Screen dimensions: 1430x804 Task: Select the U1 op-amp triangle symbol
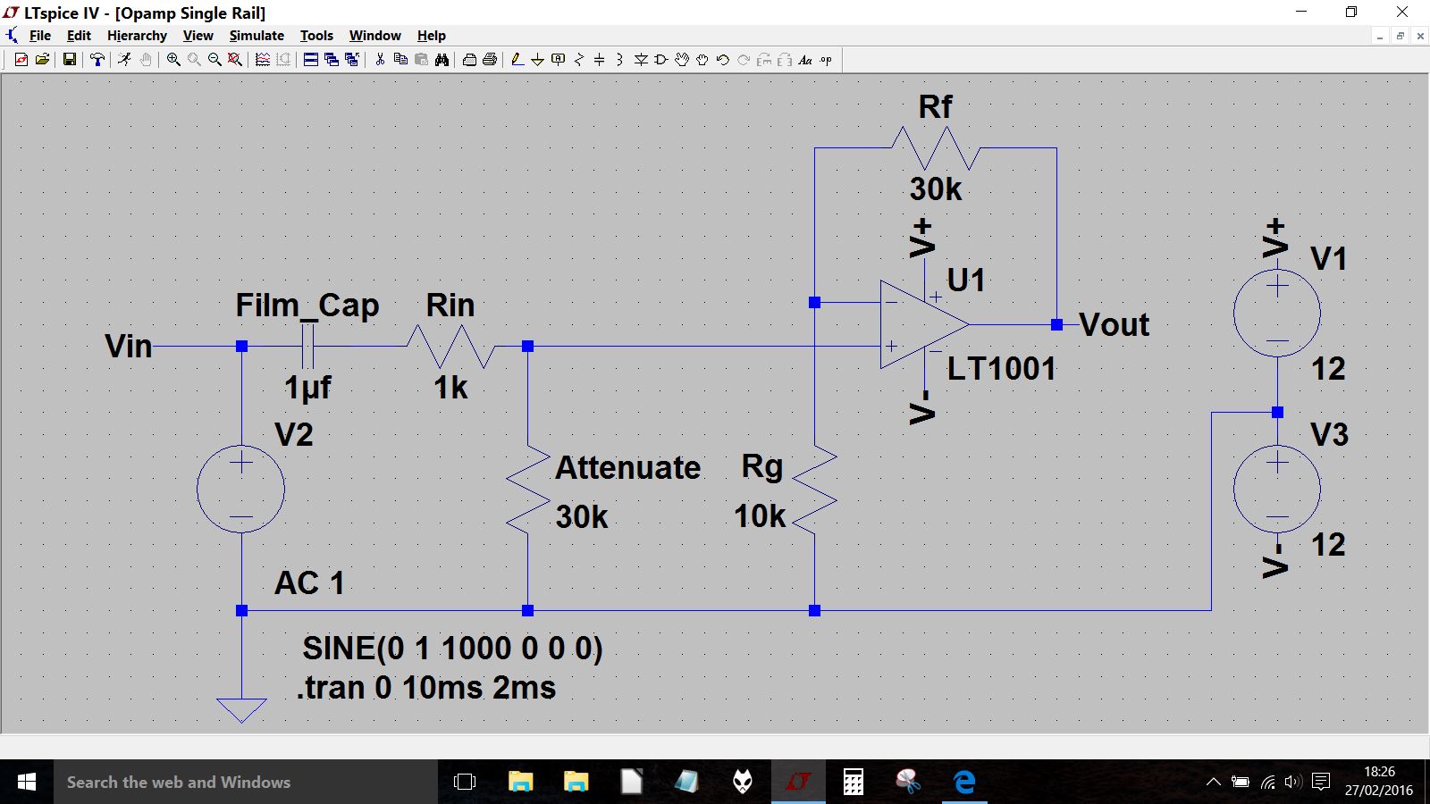[924, 324]
